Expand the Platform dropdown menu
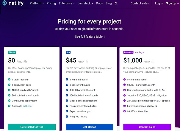The image size is (180, 131). click(37, 4)
